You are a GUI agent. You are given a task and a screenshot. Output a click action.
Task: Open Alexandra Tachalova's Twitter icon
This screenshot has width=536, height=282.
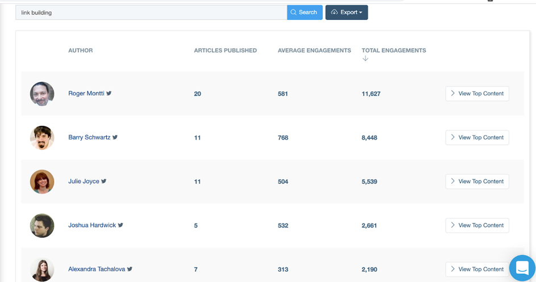130,269
